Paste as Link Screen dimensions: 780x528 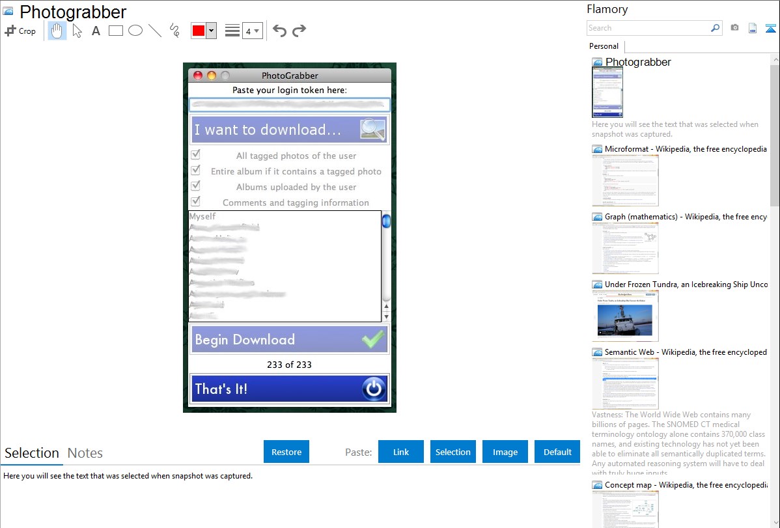pos(401,452)
